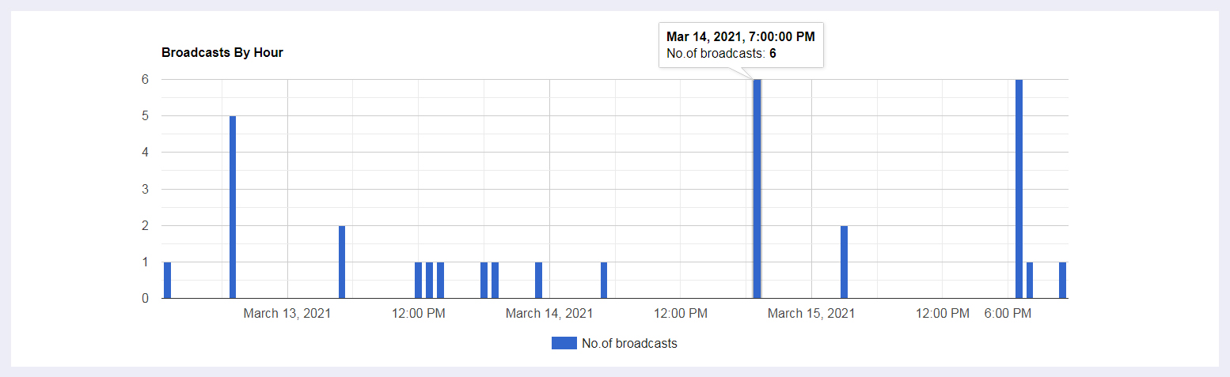Select the bar showing five broadcasts

(233, 207)
